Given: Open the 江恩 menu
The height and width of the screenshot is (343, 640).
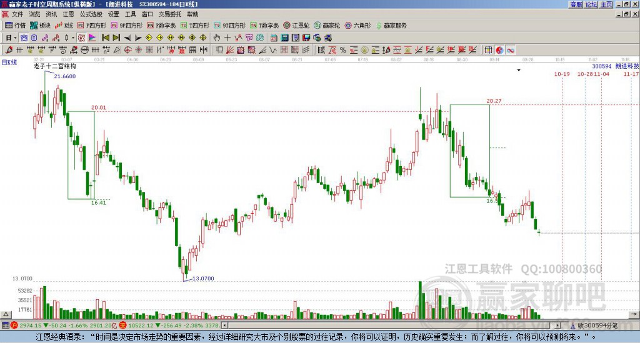Looking at the screenshot, I should 69,14.
